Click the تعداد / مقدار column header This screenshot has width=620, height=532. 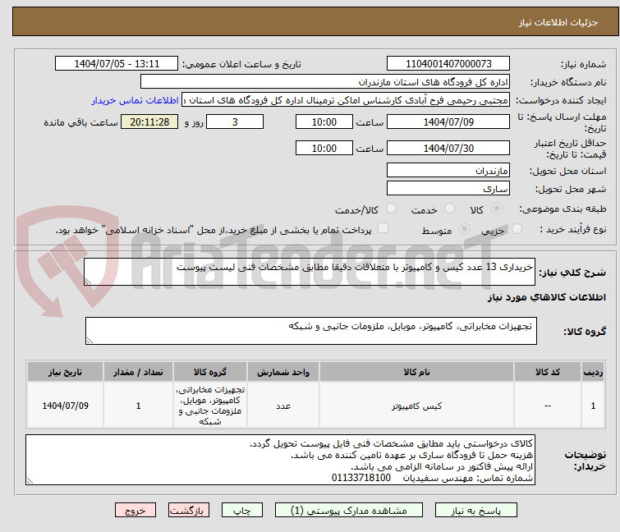tap(138, 372)
